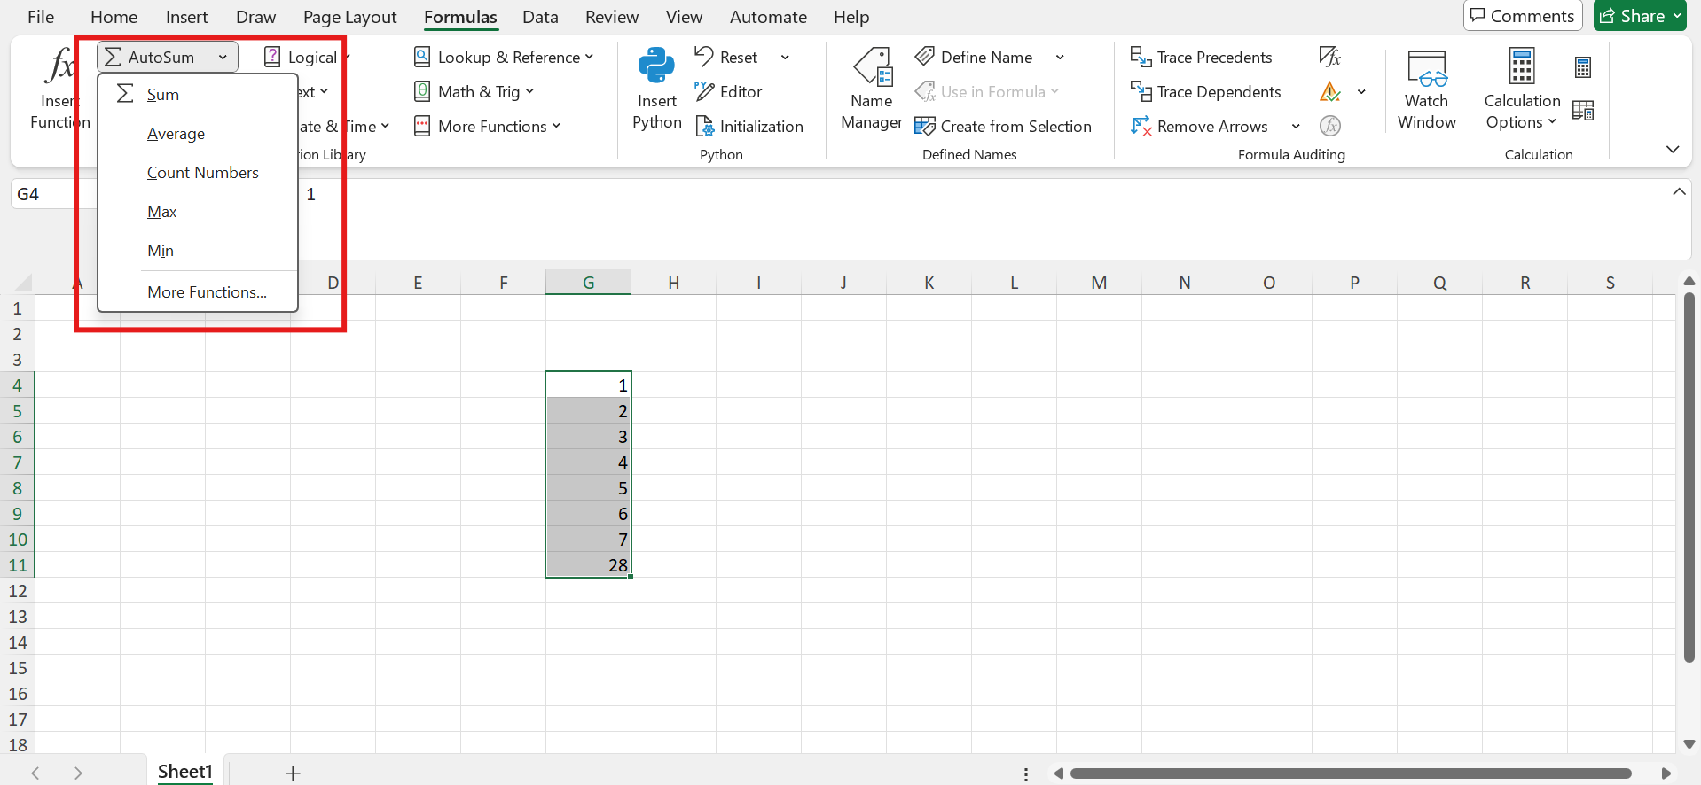This screenshot has height=785, width=1701.
Task: Open the AutoSum dropdown arrow
Action: click(x=223, y=58)
